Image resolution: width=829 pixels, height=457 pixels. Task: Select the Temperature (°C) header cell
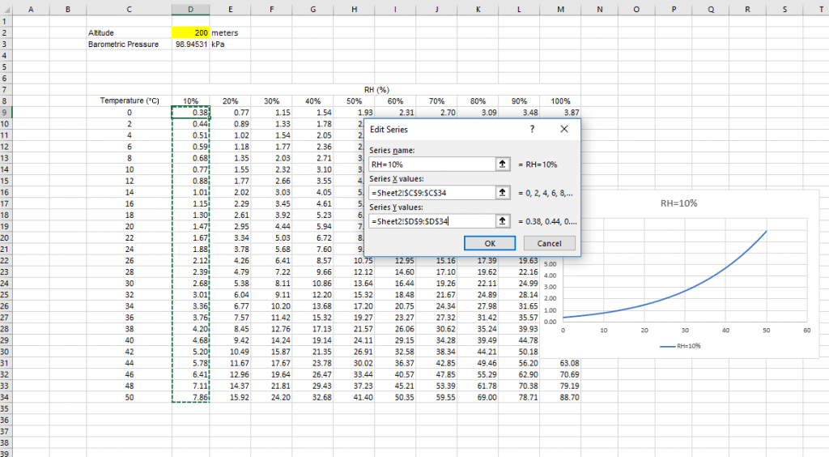(x=129, y=100)
